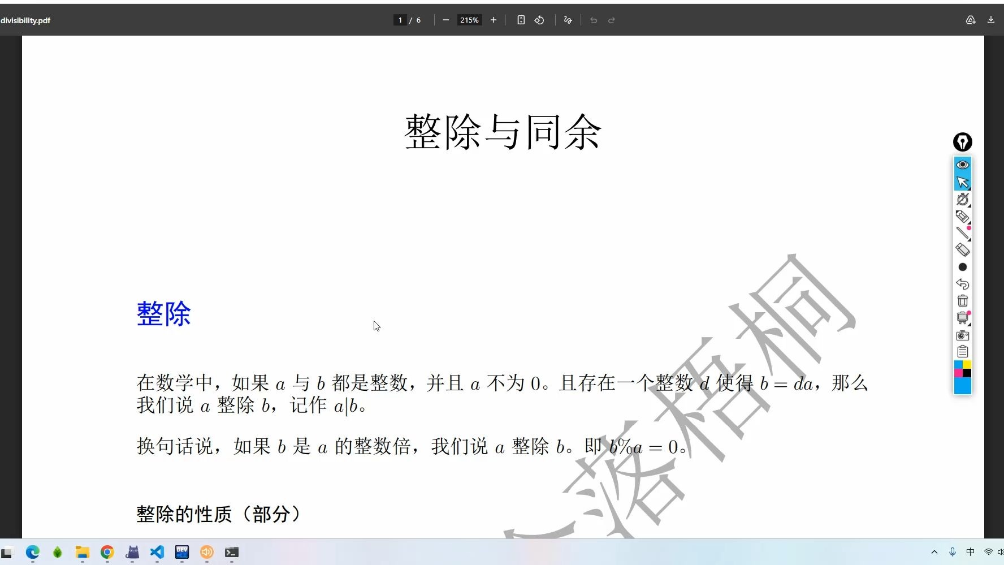Image resolution: width=1004 pixels, height=565 pixels.
Task: Open the whiteboard easel tool
Action: (x=963, y=318)
